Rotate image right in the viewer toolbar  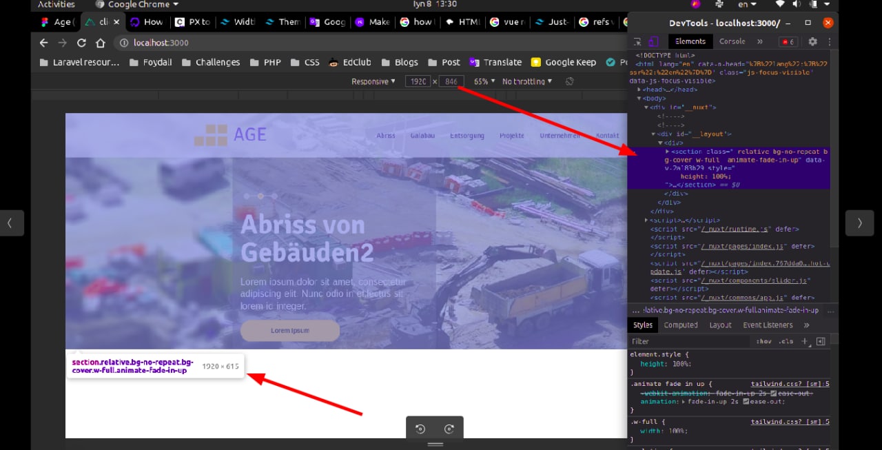click(x=449, y=429)
